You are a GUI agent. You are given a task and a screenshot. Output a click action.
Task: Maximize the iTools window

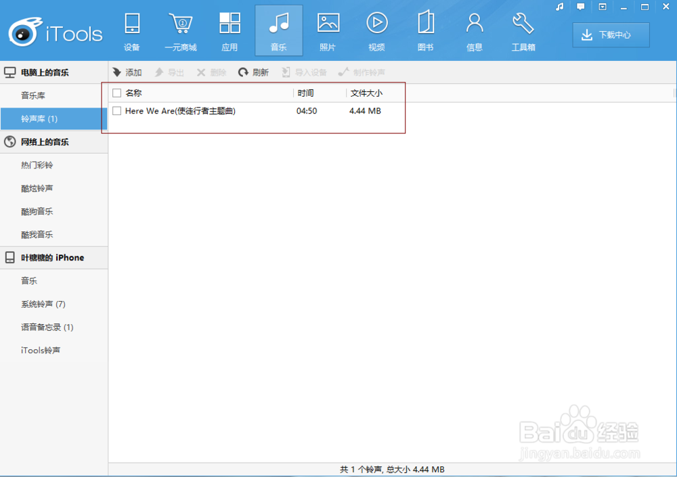tap(645, 7)
